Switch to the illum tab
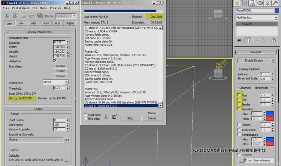This screenshot has width=281, height=166. click(58, 23)
